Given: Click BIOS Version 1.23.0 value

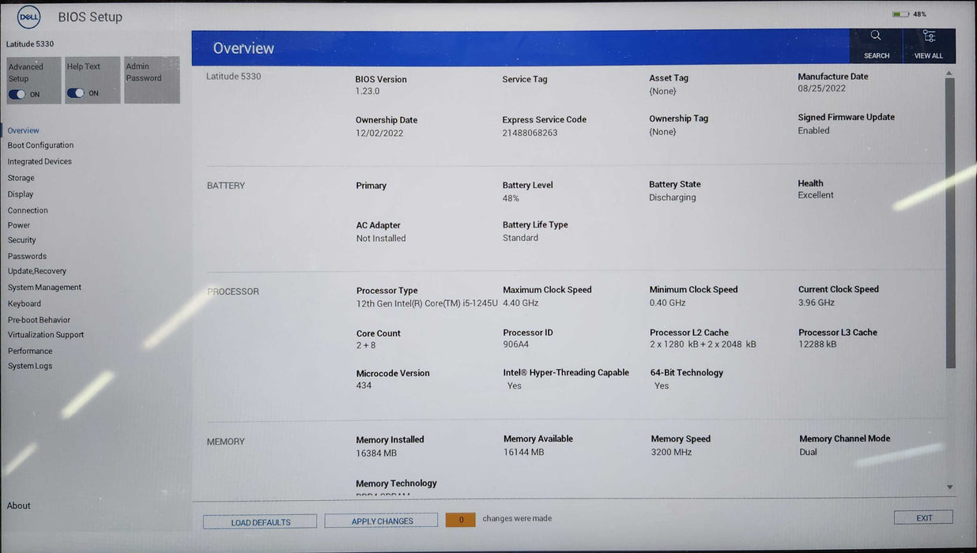Looking at the screenshot, I should tap(368, 92).
